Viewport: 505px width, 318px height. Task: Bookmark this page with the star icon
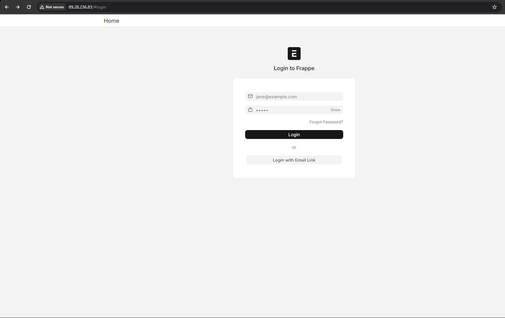coord(494,7)
